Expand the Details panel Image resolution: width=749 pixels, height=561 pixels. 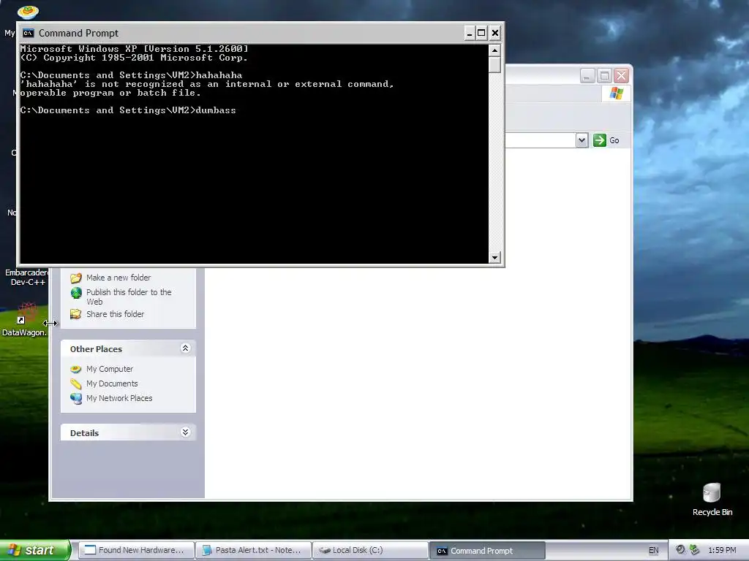pos(185,432)
